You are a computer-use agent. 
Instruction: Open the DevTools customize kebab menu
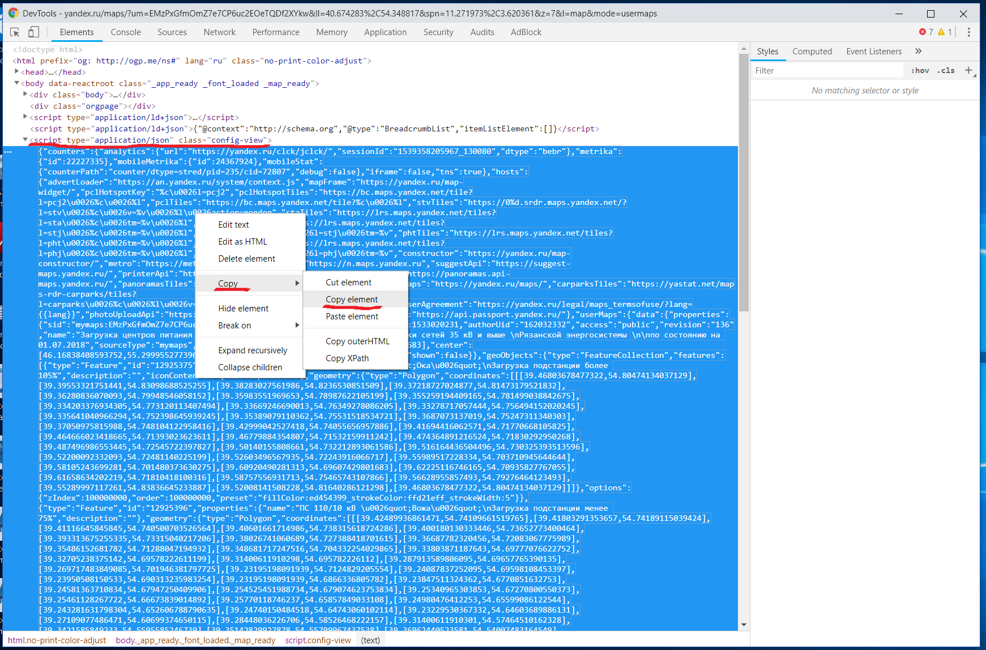969,32
